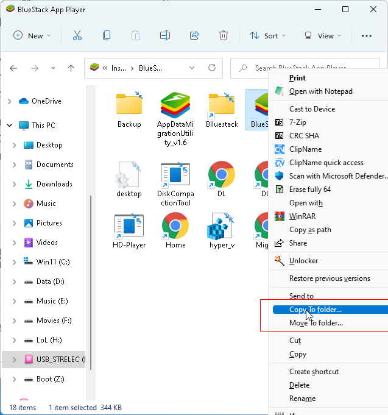Open recent locations chevron next to forward arrow
The image size is (388, 415).
click(53, 68)
